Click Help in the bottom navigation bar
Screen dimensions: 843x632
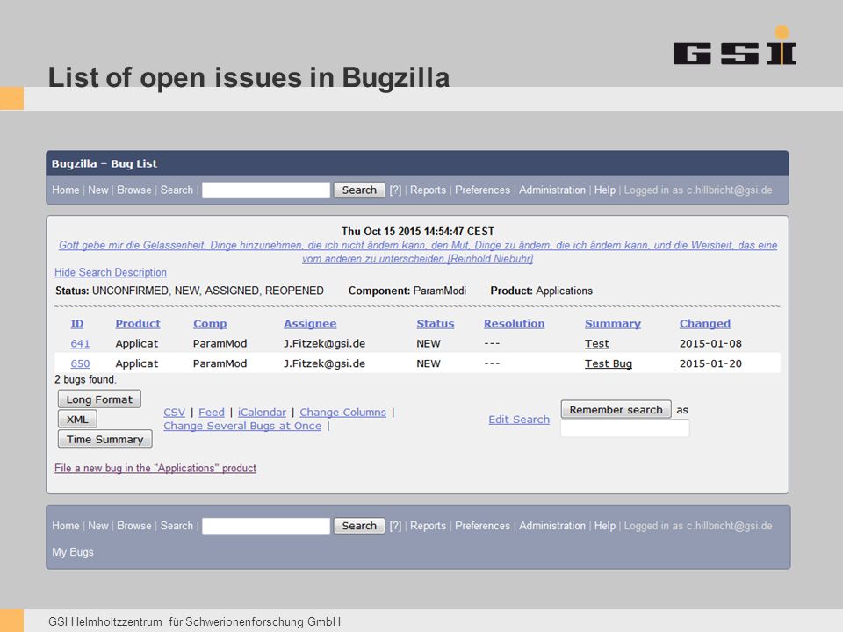(x=605, y=526)
